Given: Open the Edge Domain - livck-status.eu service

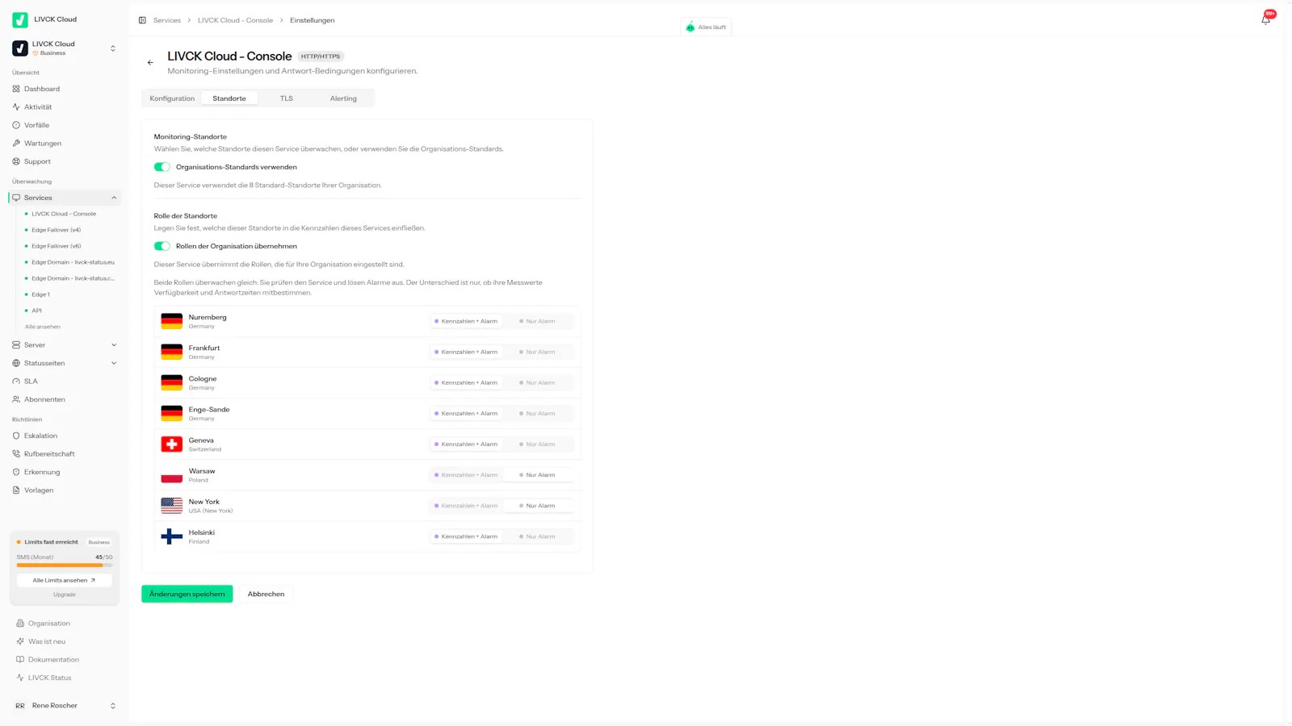Looking at the screenshot, I should pyautogui.click(x=71, y=262).
